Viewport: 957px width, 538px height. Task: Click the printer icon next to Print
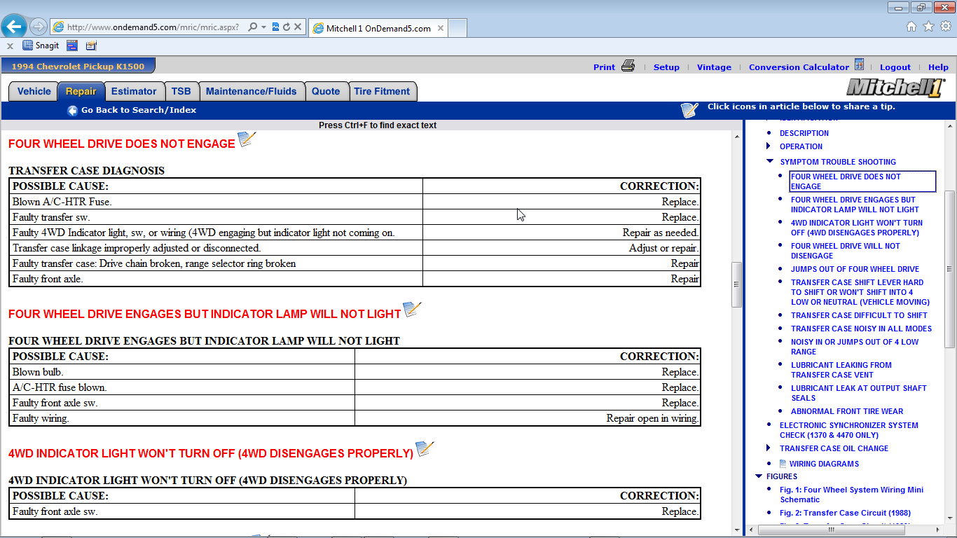tap(628, 66)
